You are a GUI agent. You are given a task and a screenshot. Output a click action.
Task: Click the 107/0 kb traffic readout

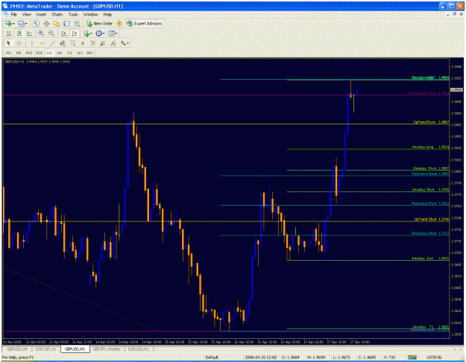[434, 358]
